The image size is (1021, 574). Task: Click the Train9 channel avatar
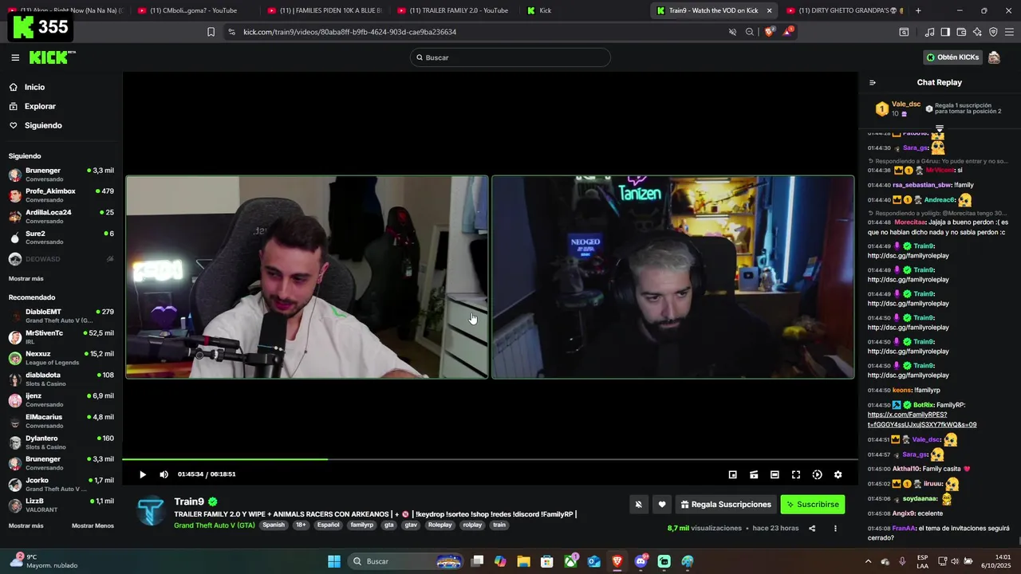tap(150, 512)
